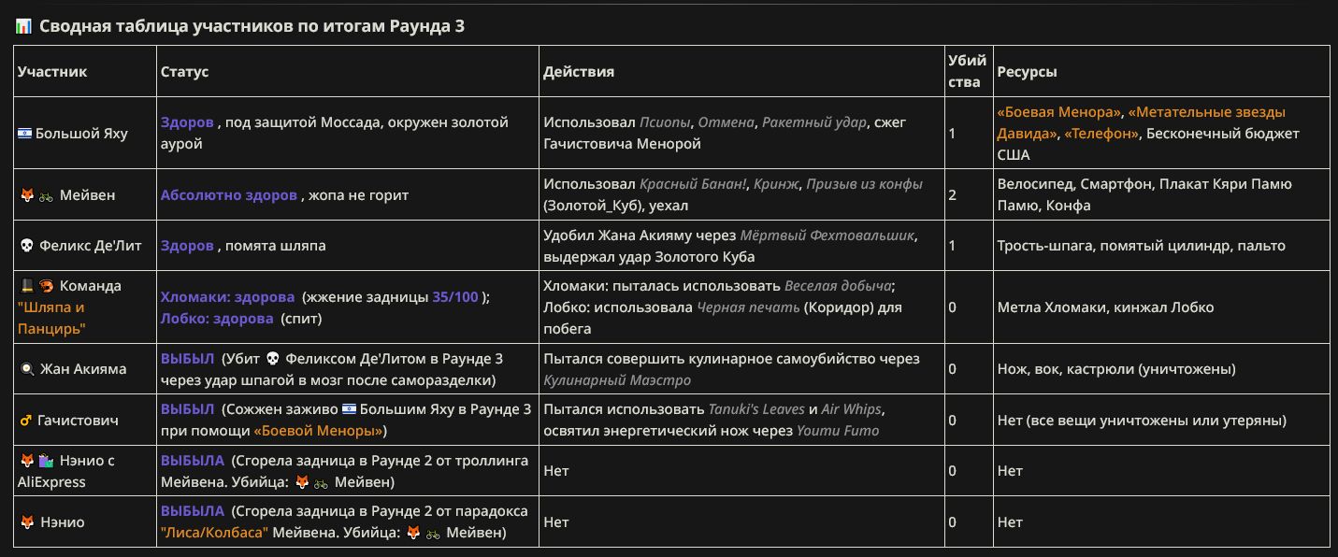
Task: Click the Israel flag in Гачистович status cell
Action: pos(349,409)
